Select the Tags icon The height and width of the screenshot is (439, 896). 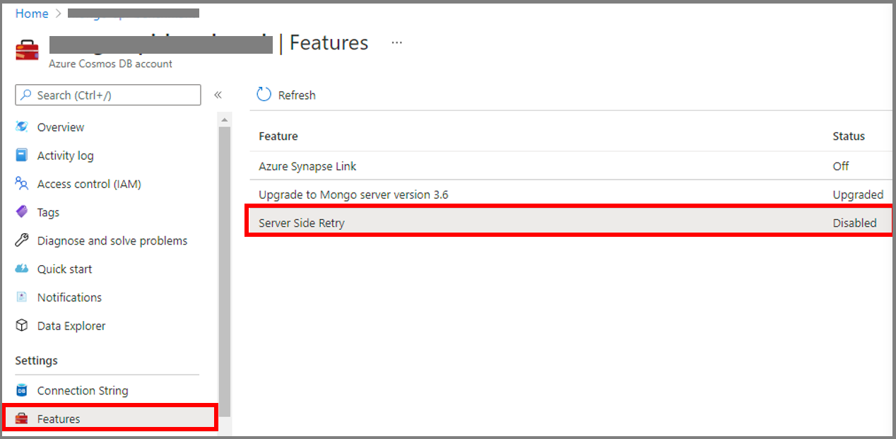23,211
